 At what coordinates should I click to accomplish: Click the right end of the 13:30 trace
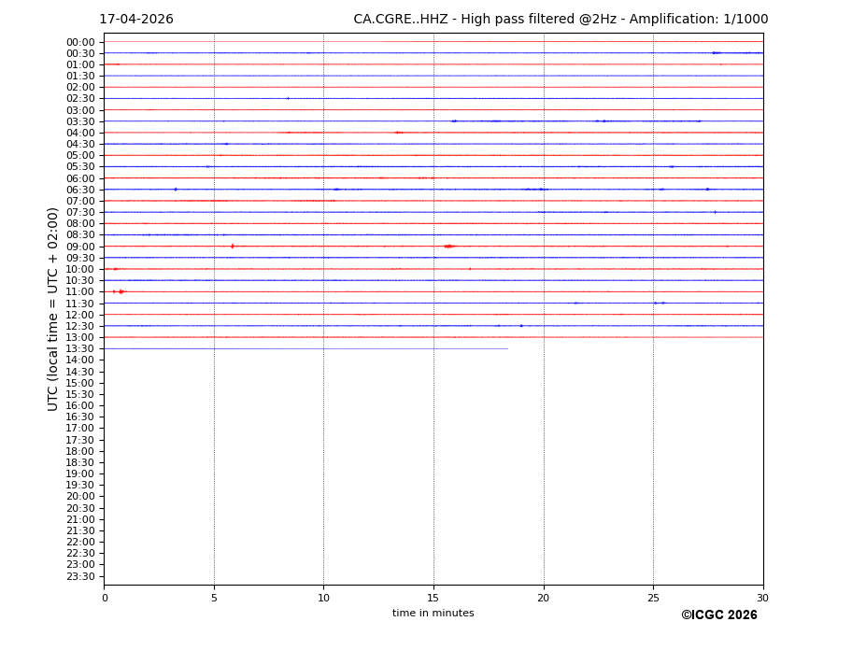click(x=506, y=349)
